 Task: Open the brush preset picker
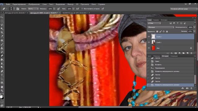click(x=14, y=9)
